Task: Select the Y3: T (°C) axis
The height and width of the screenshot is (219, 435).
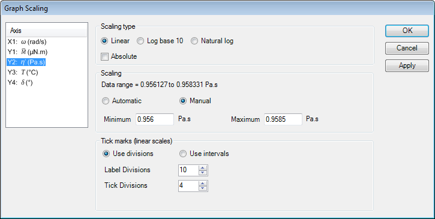Action: 23,73
